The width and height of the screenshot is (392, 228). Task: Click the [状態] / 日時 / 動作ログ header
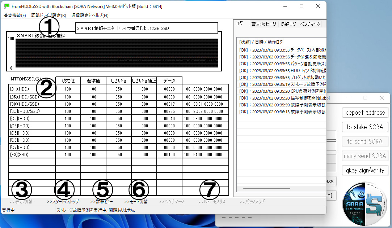[261, 42]
